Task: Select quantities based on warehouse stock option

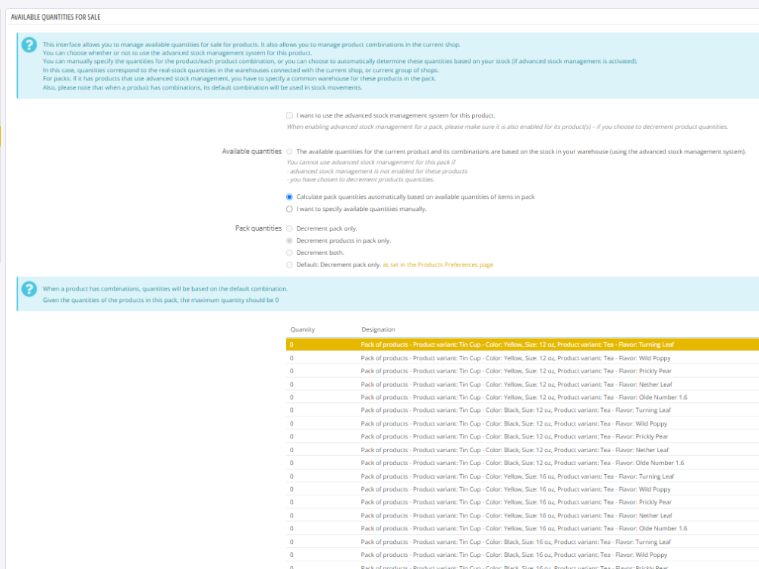Action: pos(289,152)
